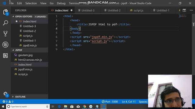Image resolution: width=195 pixels, height=109 pixels.
Task: Open the Explorer activity bar icon
Action: coord(5,12)
